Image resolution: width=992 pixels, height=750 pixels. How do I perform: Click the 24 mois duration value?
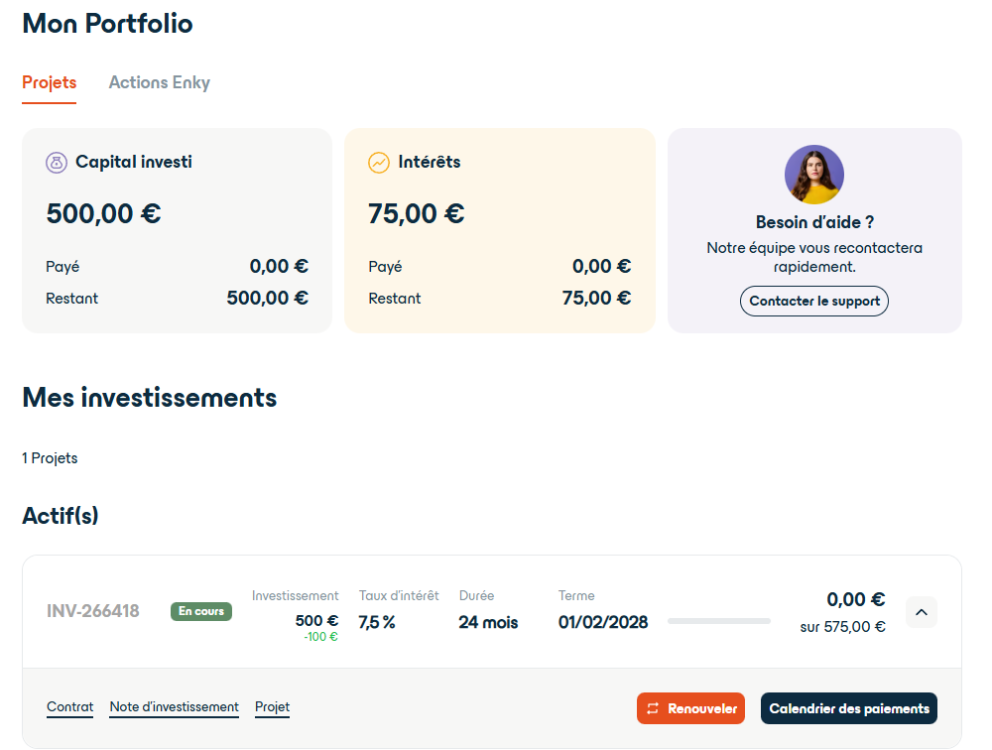[488, 622]
